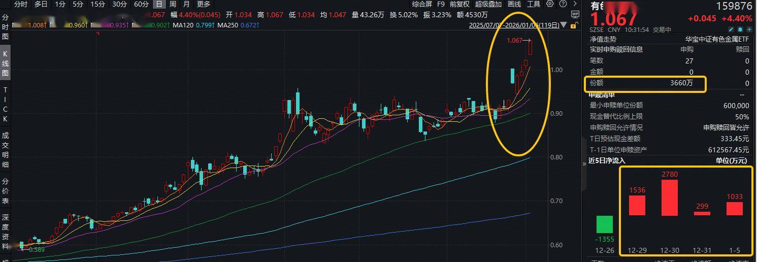Open the help question mark icon

pyautogui.click(x=562, y=4)
